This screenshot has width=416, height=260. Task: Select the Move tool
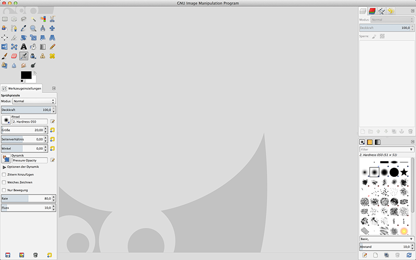53,29
